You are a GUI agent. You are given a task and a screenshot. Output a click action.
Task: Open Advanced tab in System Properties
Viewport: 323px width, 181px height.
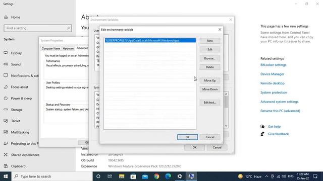pyautogui.click(x=82, y=48)
